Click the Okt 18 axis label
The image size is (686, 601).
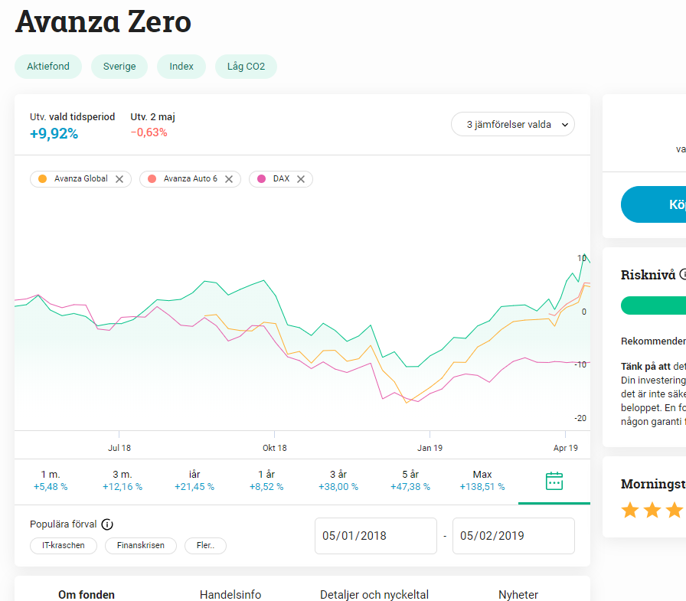click(274, 448)
